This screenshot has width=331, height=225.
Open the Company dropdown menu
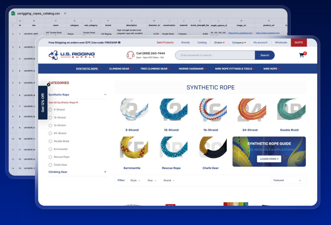click(x=239, y=43)
